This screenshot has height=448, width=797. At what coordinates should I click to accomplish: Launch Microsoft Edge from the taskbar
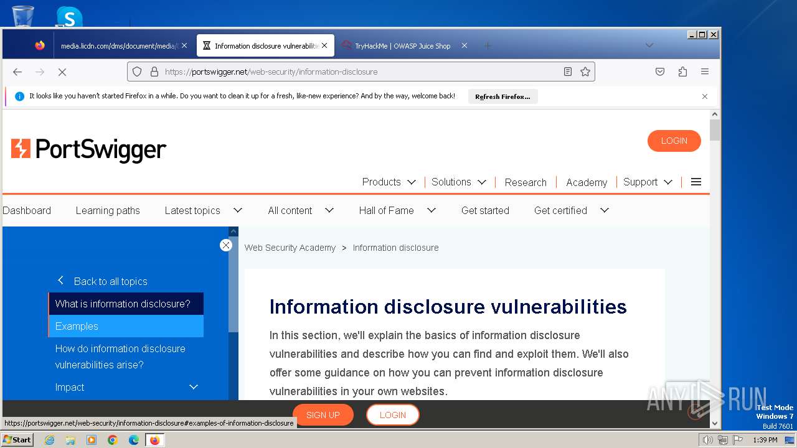click(x=134, y=440)
